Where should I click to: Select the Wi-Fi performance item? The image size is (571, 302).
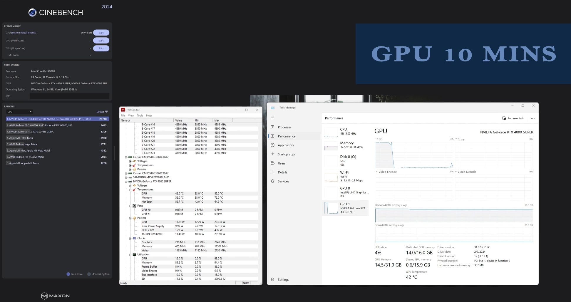click(346, 177)
